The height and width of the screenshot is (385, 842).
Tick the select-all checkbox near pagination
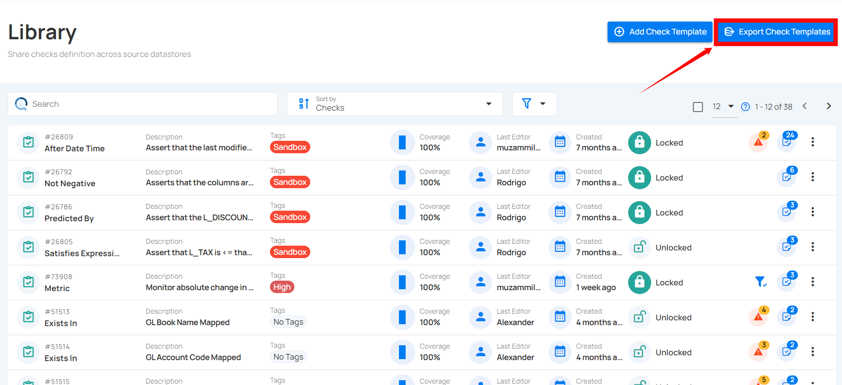click(698, 107)
